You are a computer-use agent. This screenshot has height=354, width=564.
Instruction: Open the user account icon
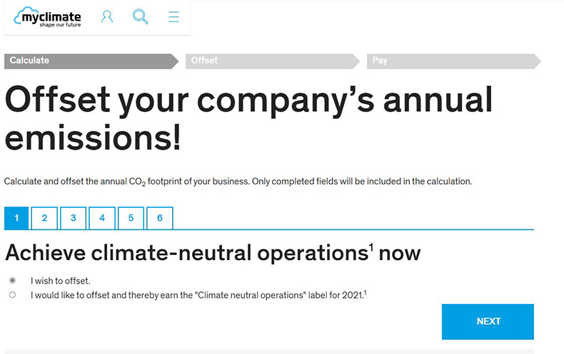pos(107,17)
